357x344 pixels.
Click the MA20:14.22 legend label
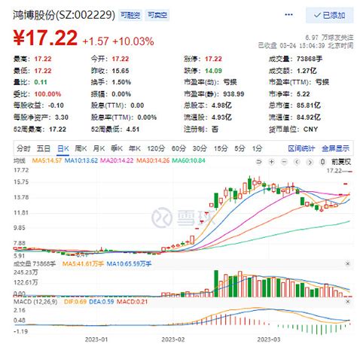[117, 160]
